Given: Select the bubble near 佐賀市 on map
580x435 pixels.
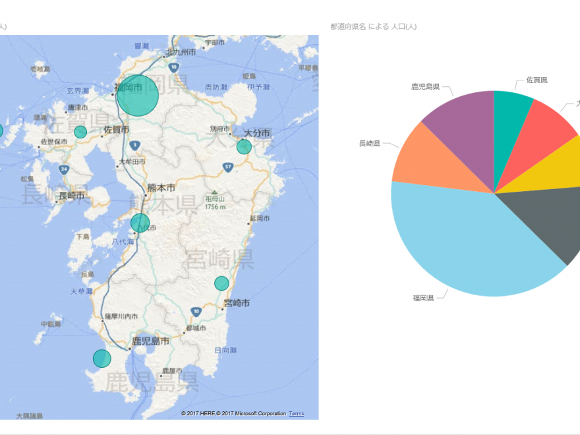Looking at the screenshot, I should point(80,132).
